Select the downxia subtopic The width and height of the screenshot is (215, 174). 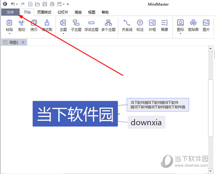[x=147, y=122]
